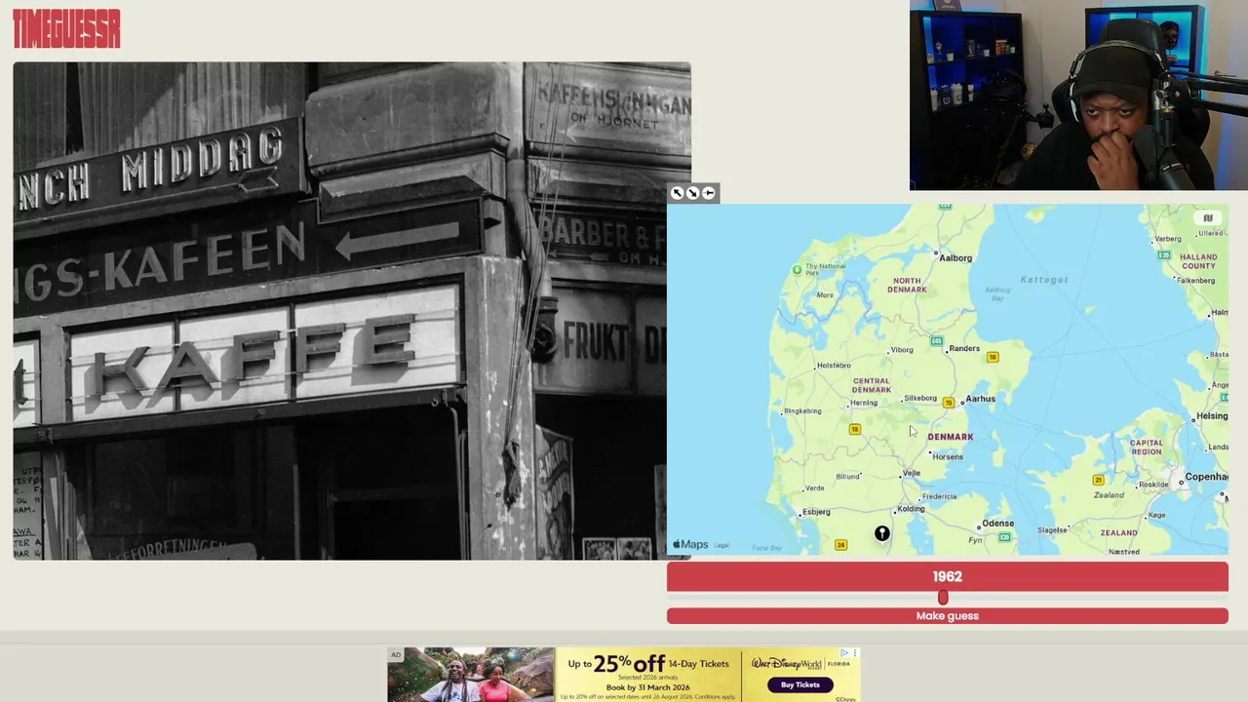Open the AdChoices icon on the ad
This screenshot has height=702, width=1248.
coord(845,653)
